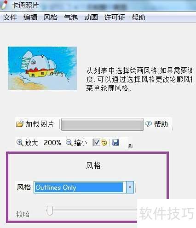Click the 放大 zoom-in magnifier icon
Viewport: 196px width, 228px height.
pos(20,143)
